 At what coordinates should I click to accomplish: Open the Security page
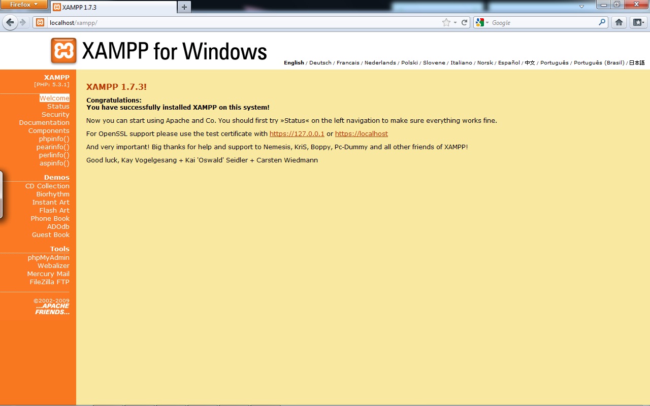click(x=55, y=114)
